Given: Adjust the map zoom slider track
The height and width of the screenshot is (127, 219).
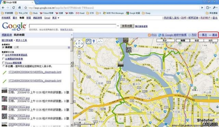Looking at the screenshot, I should (x=79, y=71).
